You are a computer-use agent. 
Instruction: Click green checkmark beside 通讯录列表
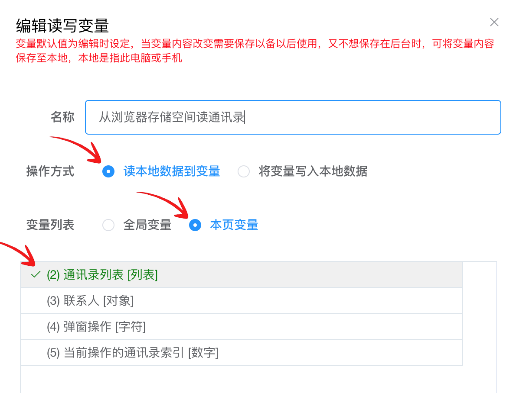click(x=36, y=274)
